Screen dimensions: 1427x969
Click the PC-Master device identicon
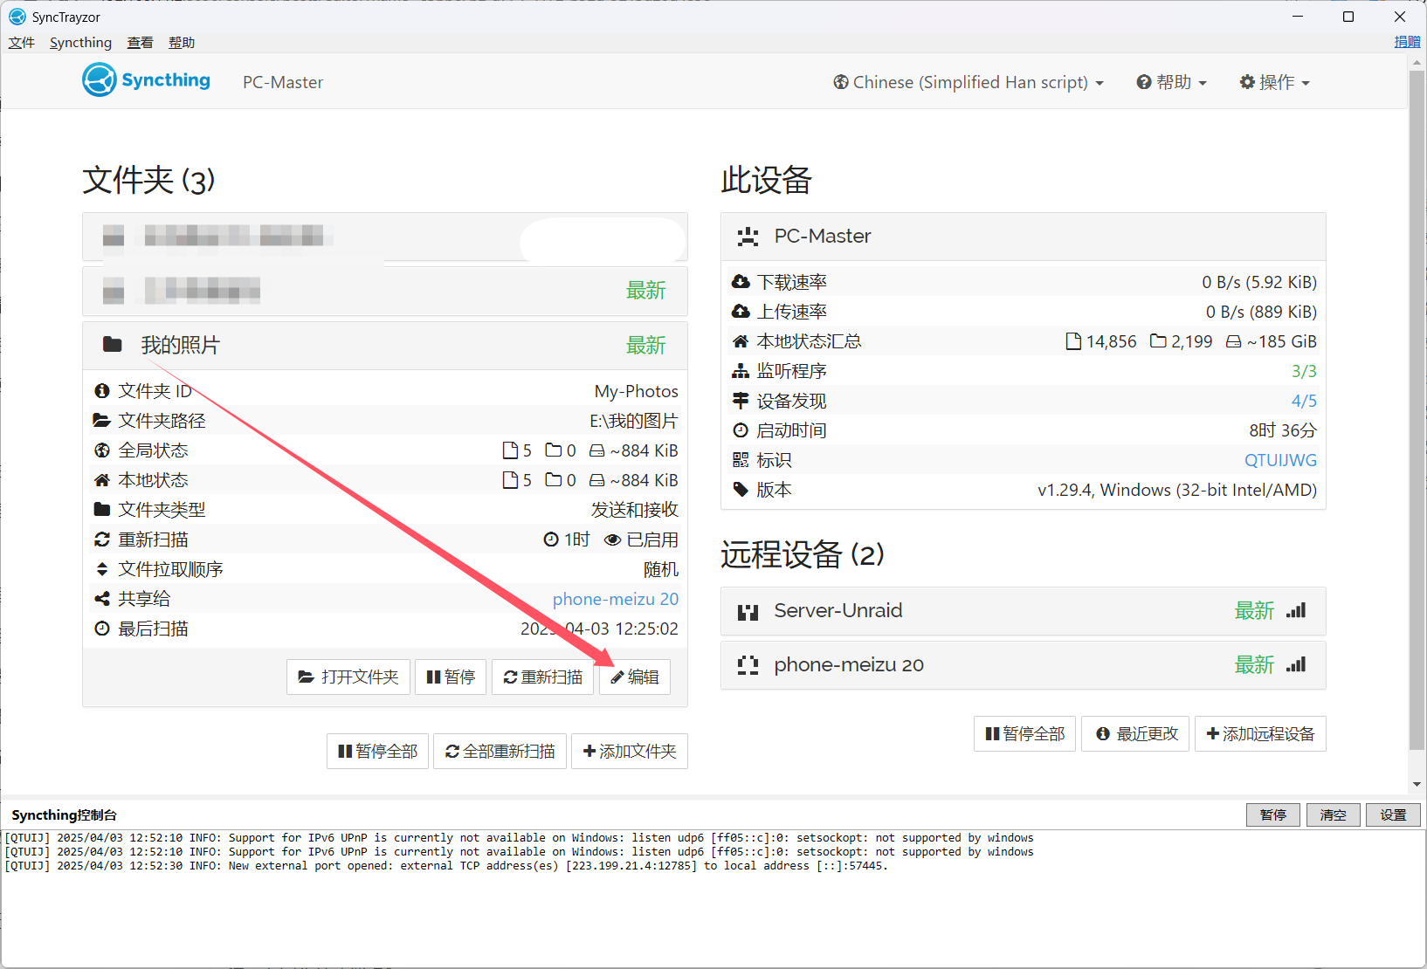[748, 237]
